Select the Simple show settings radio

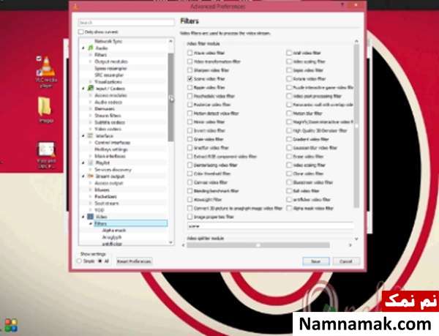pyautogui.click(x=79, y=261)
